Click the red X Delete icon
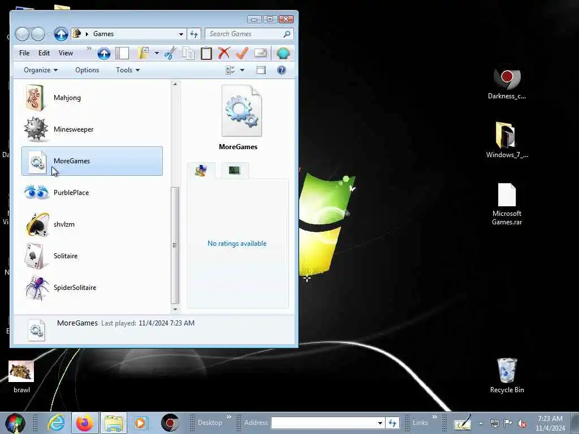 [x=224, y=54]
